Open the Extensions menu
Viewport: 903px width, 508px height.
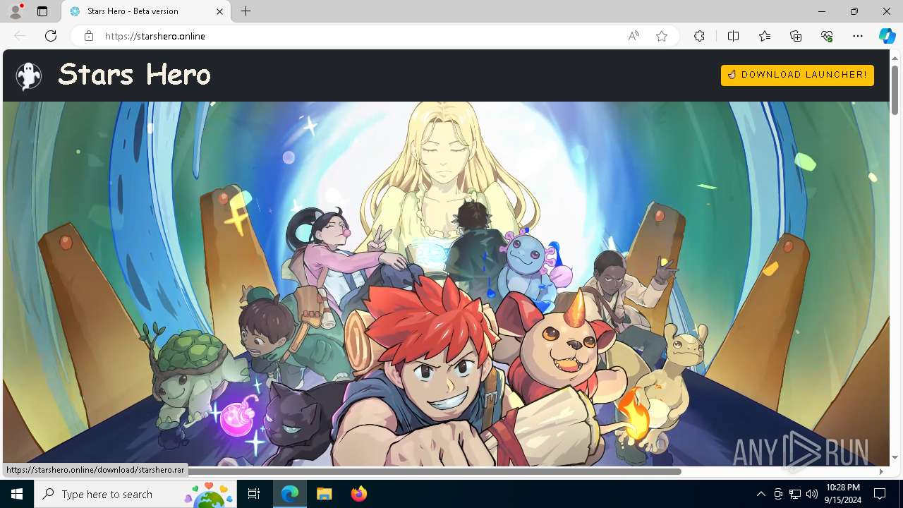coord(699,36)
